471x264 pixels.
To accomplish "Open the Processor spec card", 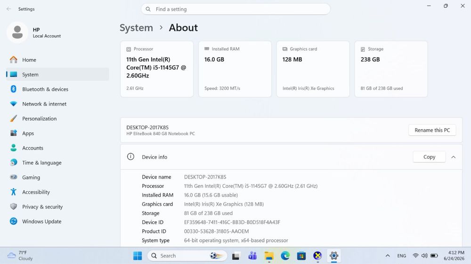I will [157, 69].
